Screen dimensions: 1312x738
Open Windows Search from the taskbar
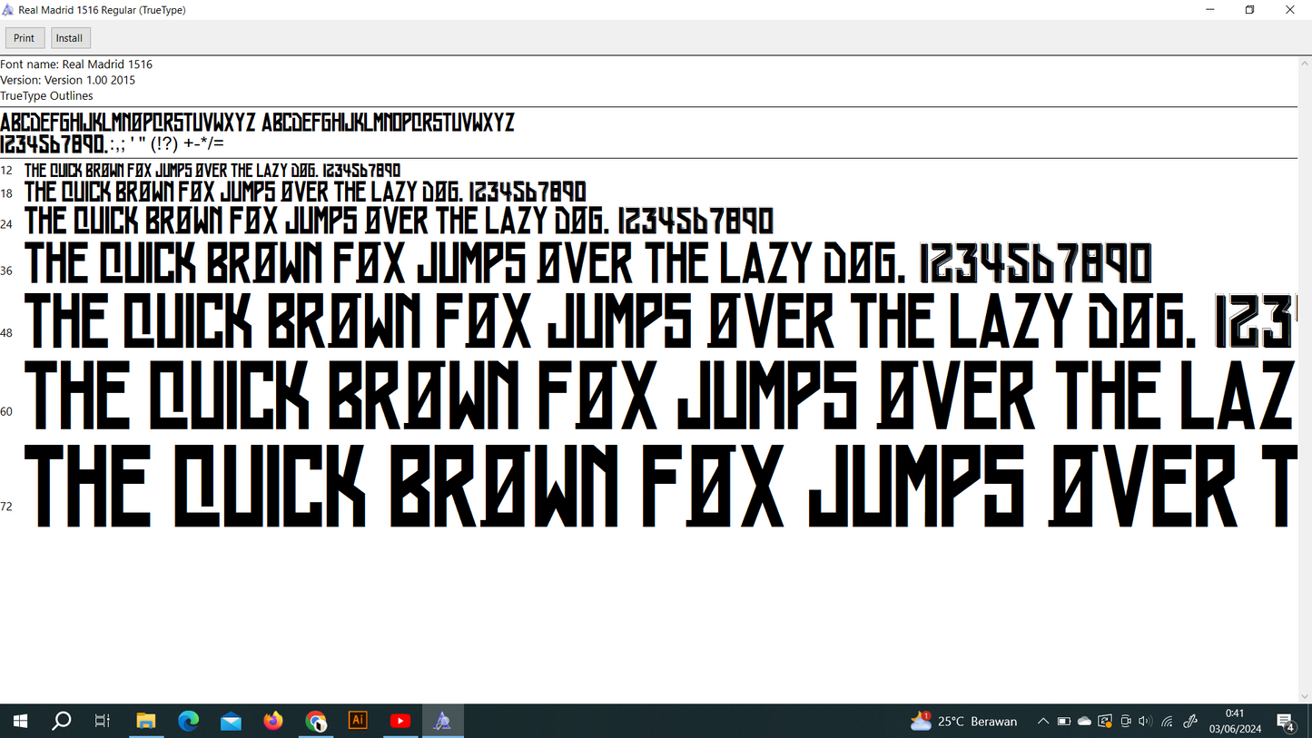61,722
